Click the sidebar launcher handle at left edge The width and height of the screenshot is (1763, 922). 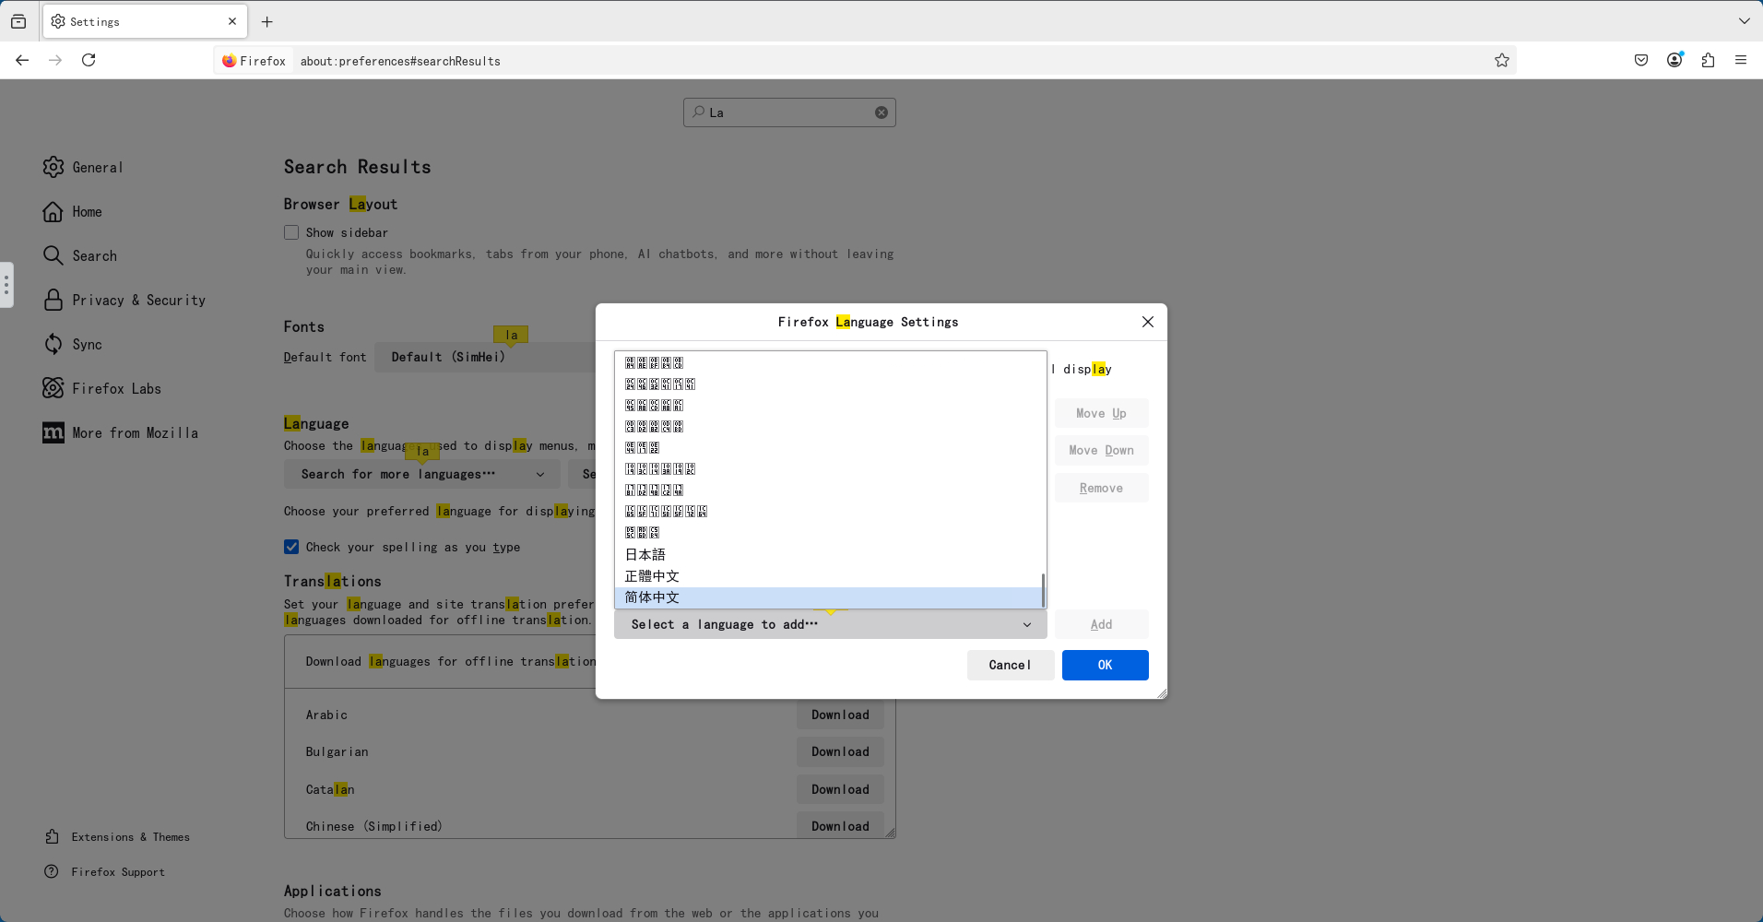(x=6, y=285)
